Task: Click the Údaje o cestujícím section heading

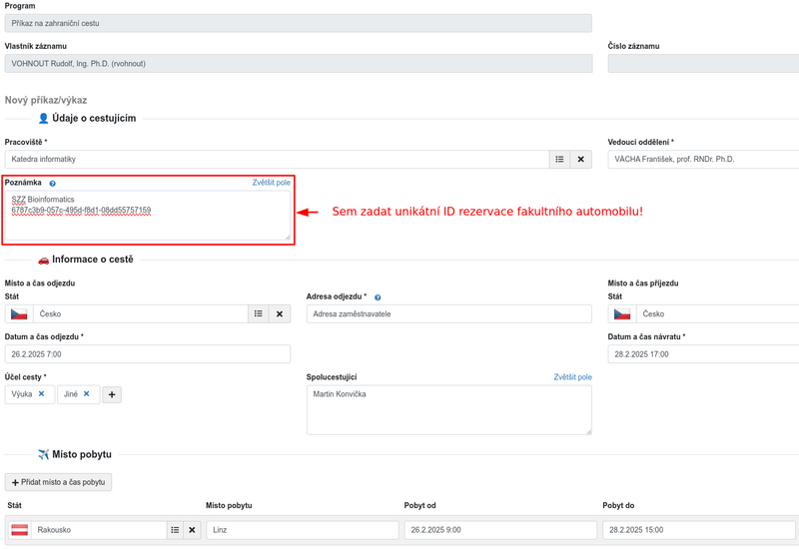Action: [x=94, y=118]
